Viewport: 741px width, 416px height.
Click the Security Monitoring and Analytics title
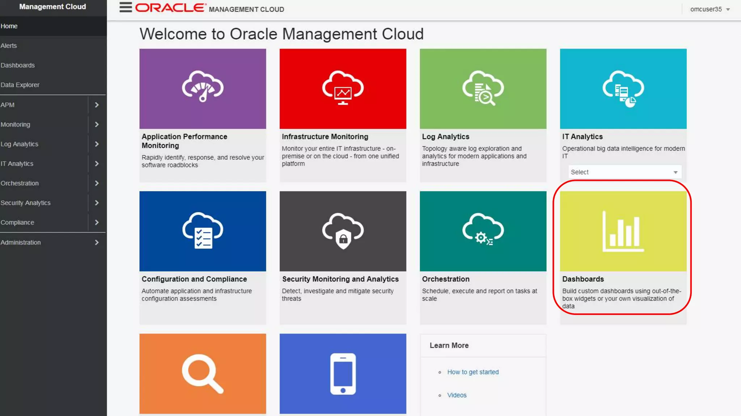coord(340,279)
